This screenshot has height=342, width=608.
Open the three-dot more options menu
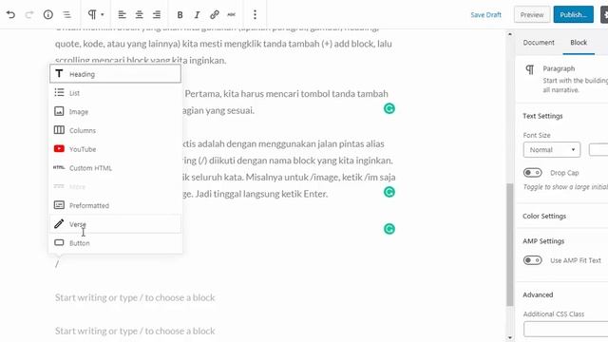coord(255,15)
